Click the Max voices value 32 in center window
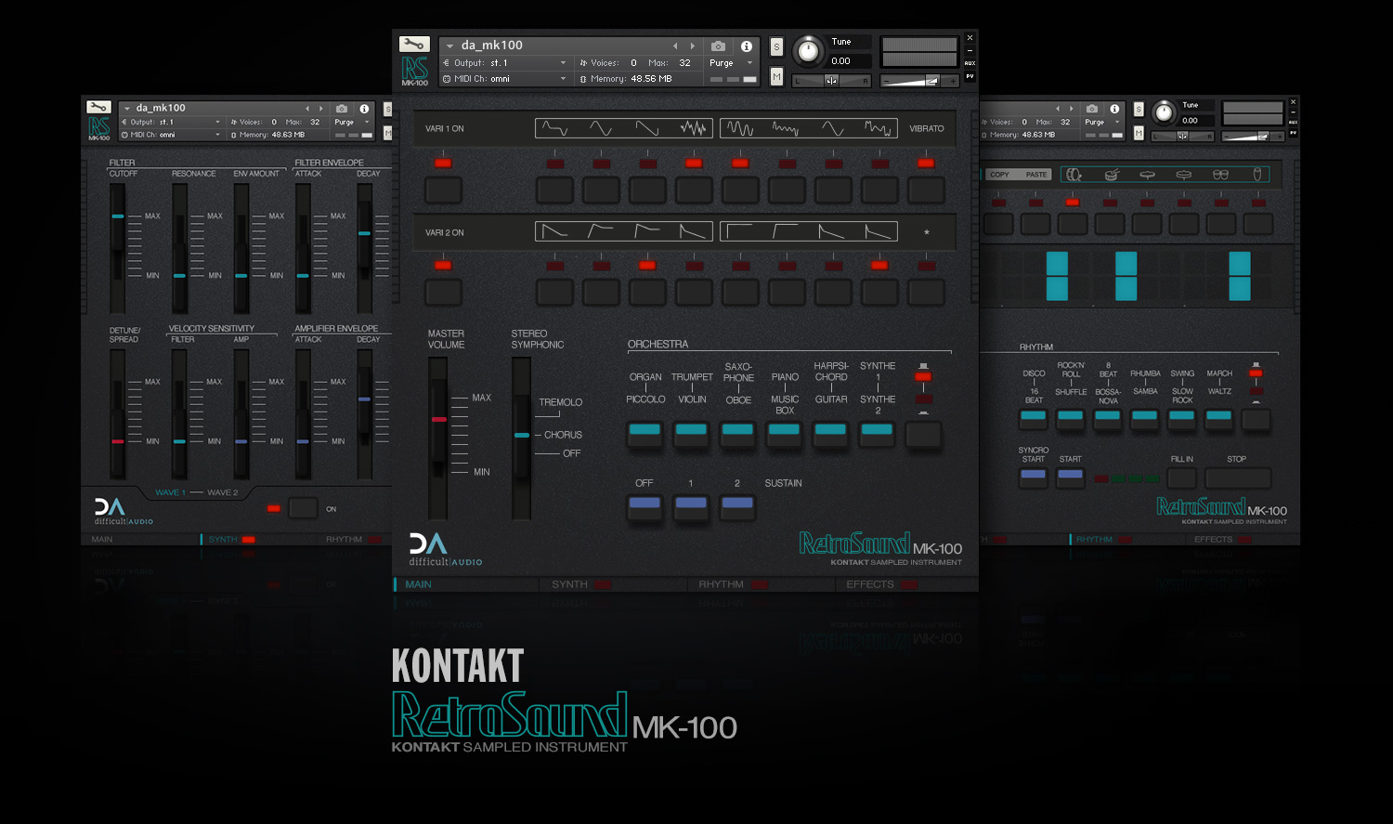1393x824 pixels. click(x=684, y=63)
